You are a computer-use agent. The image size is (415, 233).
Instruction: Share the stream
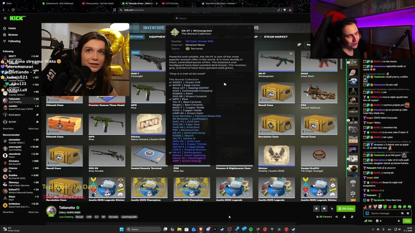[336, 217]
